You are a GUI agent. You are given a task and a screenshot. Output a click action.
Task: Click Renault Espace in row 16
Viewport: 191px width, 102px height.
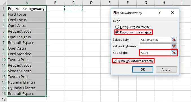click(x=27, y=94)
